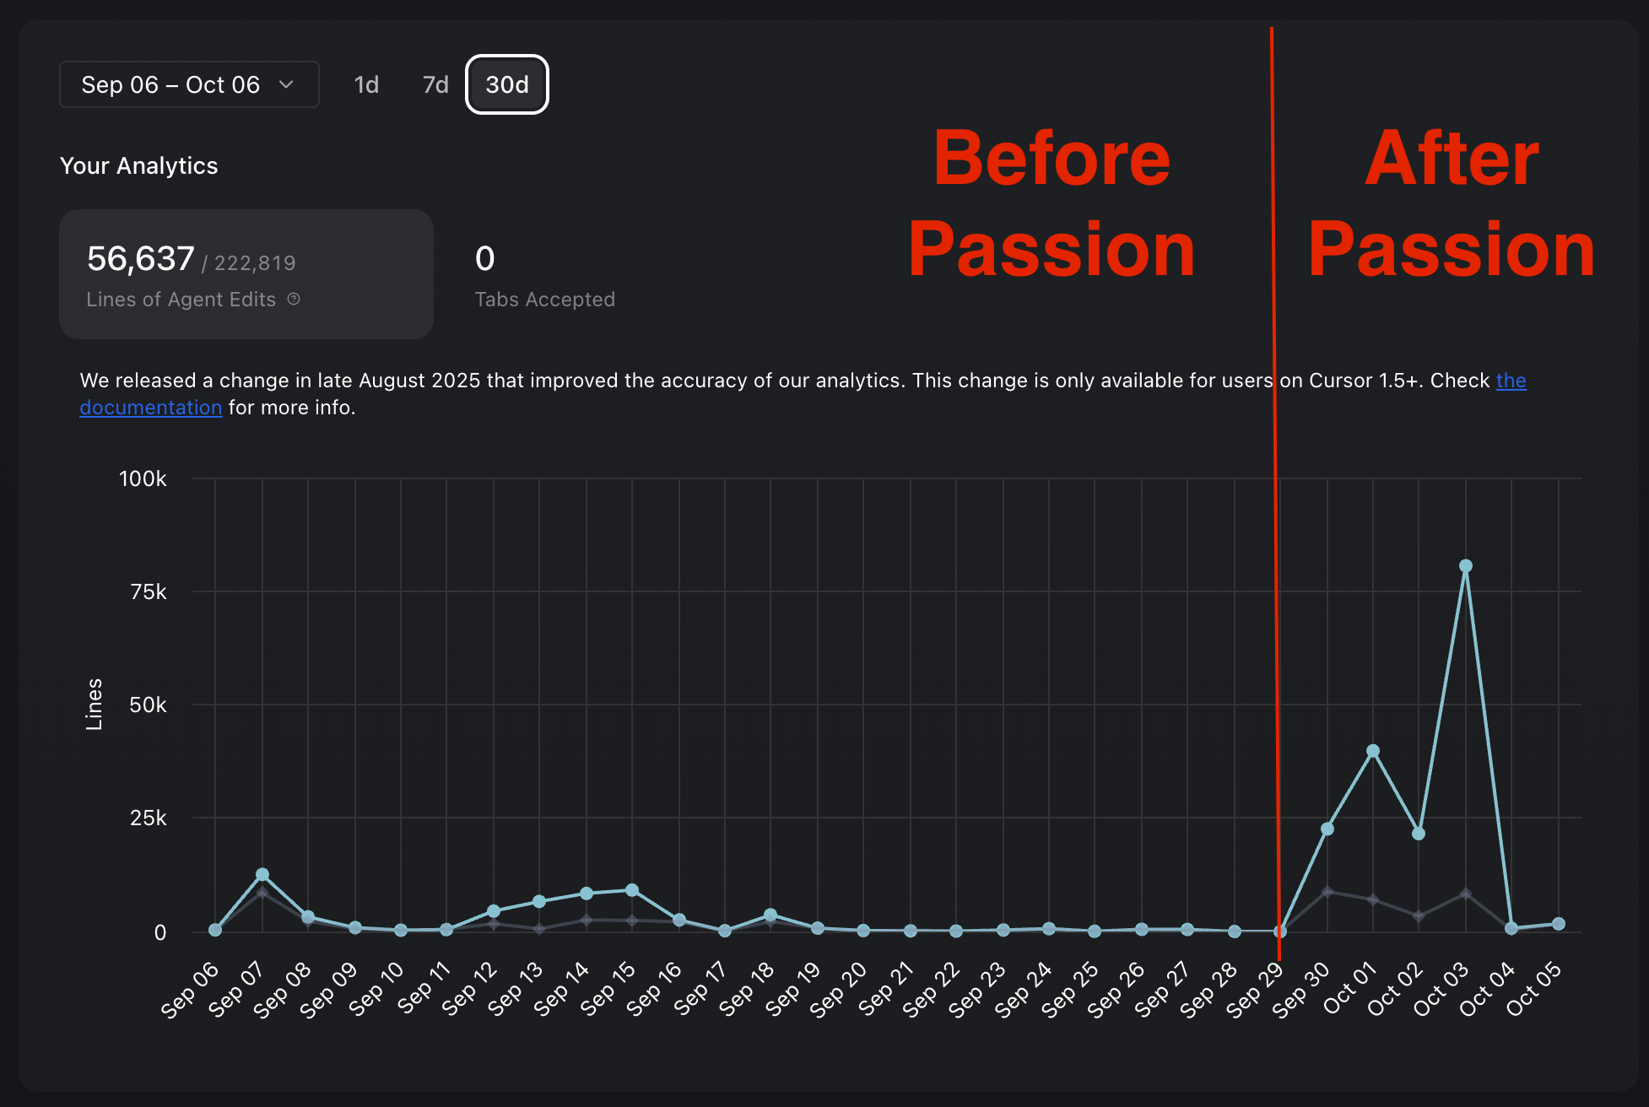The height and width of the screenshot is (1107, 1649).
Task: Click the Sep 15 data point on light line
Action: (632, 890)
